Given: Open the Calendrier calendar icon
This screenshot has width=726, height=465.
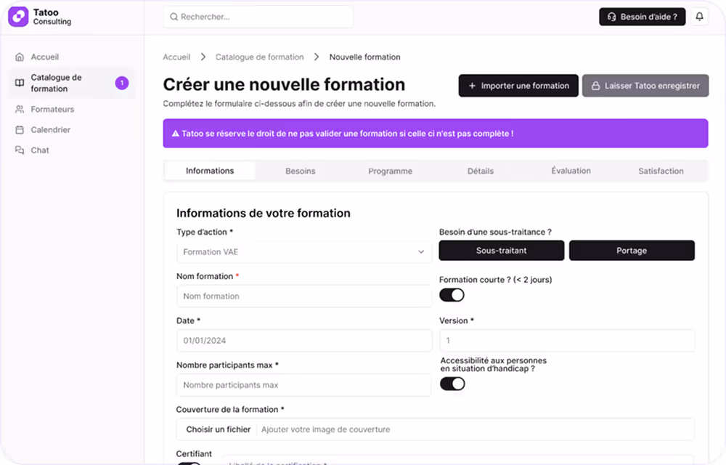Looking at the screenshot, I should [20, 129].
